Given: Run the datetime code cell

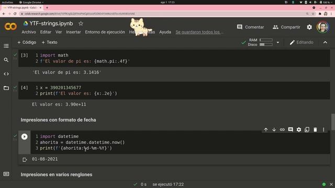Looking at the screenshot, I should [x=25, y=137].
